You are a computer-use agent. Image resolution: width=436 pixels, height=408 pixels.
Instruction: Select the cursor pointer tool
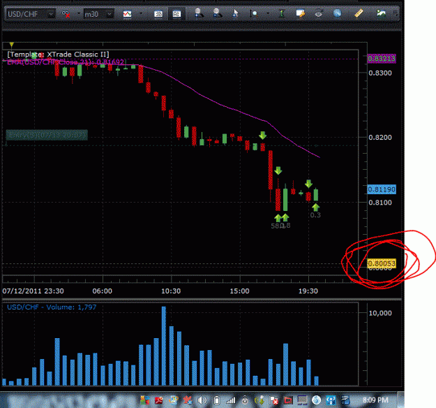(x=235, y=13)
